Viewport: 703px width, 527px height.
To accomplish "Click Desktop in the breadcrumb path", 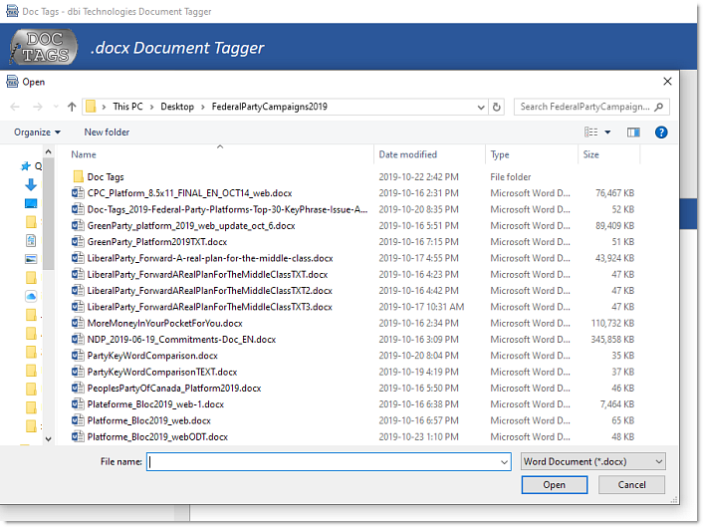I will 177,107.
